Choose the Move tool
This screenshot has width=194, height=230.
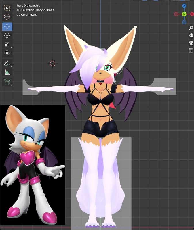(7, 27)
